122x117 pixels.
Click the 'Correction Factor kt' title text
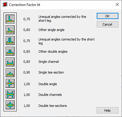coord(24,5)
